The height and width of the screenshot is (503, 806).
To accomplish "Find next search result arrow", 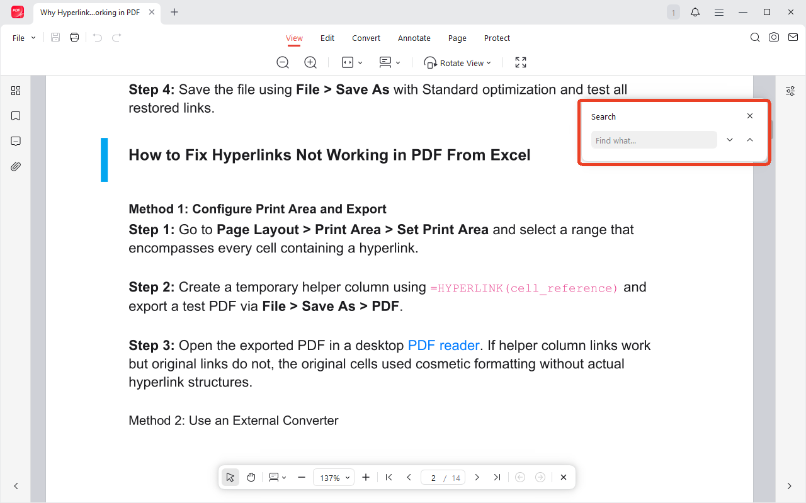I will (730, 140).
